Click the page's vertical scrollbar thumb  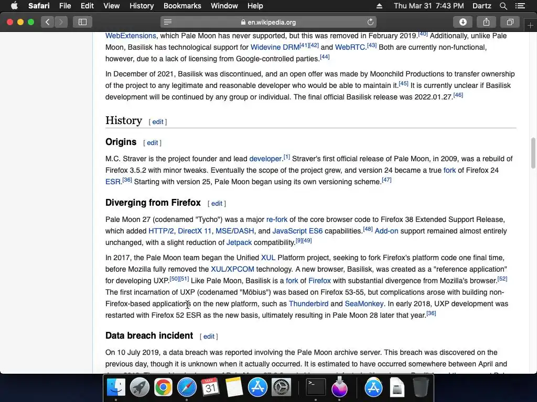click(x=533, y=153)
